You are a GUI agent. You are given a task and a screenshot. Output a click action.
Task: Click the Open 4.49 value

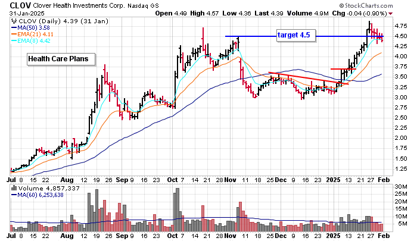point(171,13)
